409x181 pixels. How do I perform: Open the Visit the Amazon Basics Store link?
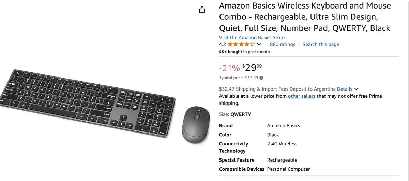[x=252, y=37]
